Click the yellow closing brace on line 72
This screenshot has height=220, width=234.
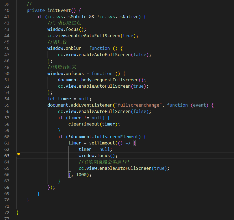click(18, 213)
